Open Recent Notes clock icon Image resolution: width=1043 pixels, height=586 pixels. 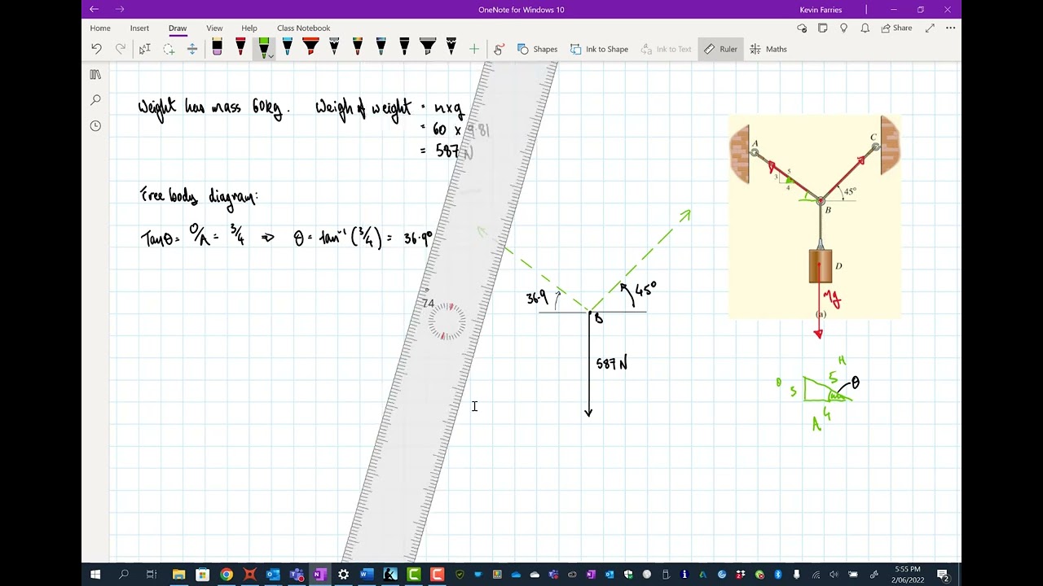[x=95, y=126]
